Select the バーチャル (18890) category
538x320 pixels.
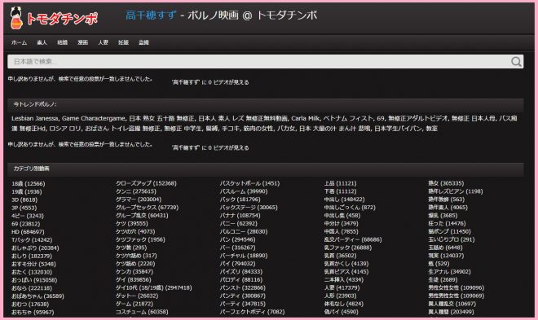pos(243,256)
